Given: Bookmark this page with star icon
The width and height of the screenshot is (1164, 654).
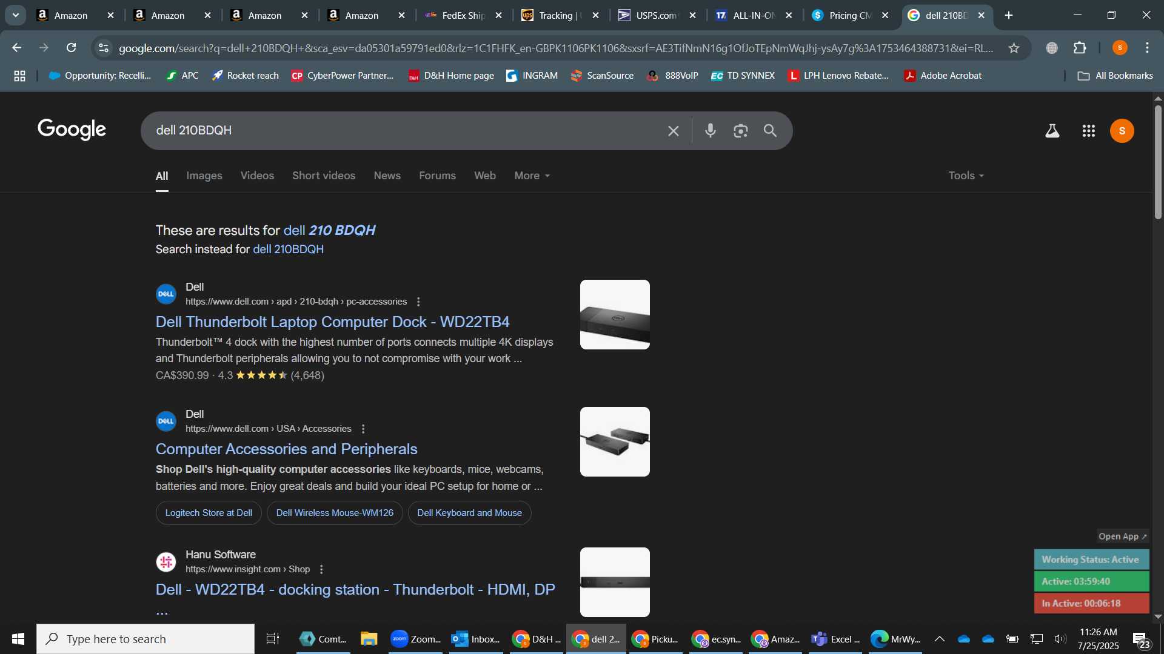Looking at the screenshot, I should click(1014, 48).
